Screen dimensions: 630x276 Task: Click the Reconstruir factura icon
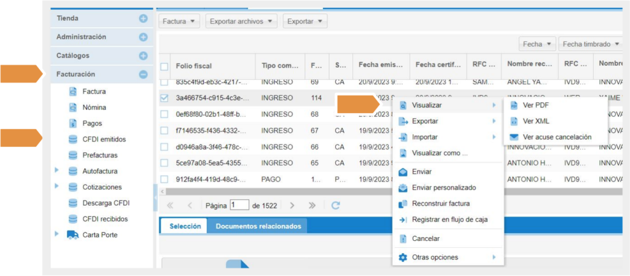point(403,203)
